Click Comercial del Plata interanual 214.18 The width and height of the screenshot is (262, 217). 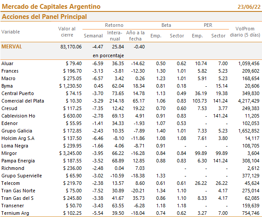[x=116, y=101]
